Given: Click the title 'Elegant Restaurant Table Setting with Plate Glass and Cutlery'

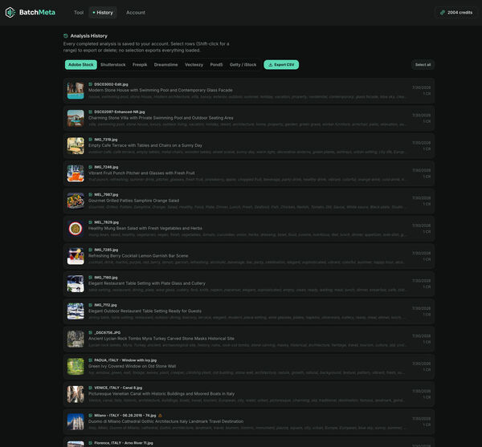Looking at the screenshot, I should (x=147, y=283).
